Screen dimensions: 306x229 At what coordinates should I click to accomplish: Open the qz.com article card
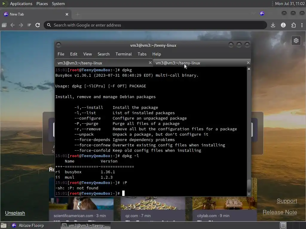pos(153,209)
